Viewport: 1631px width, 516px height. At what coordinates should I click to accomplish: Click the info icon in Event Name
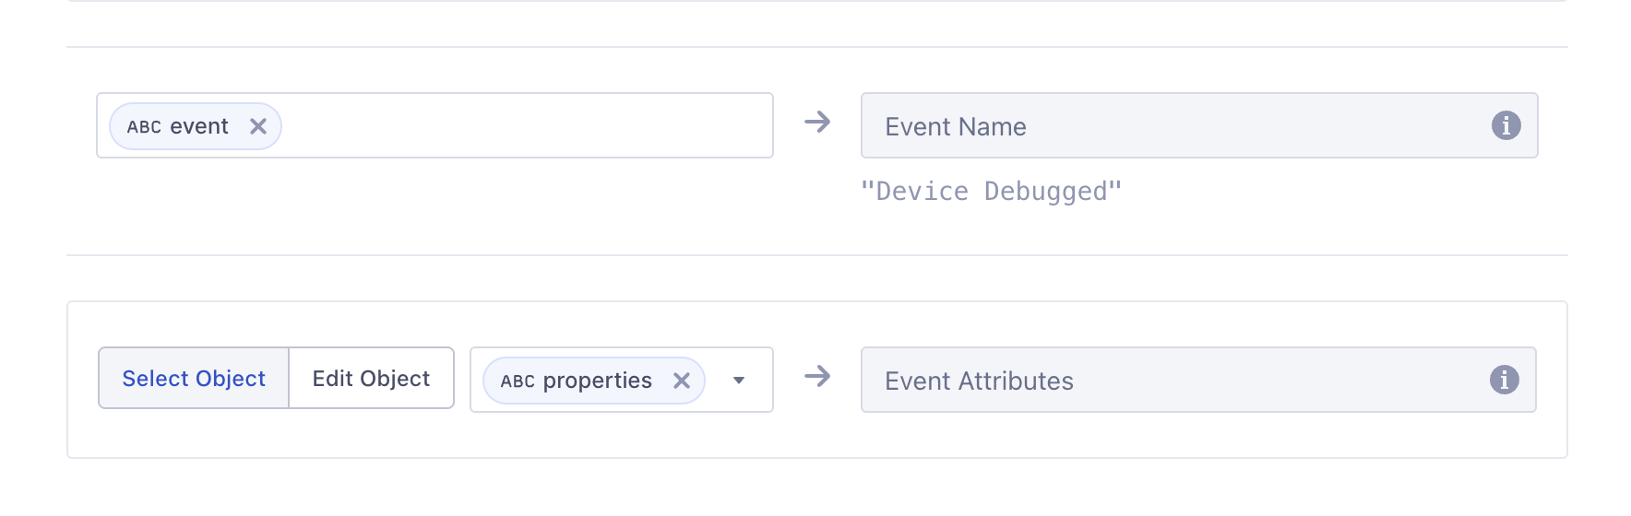point(1506,125)
